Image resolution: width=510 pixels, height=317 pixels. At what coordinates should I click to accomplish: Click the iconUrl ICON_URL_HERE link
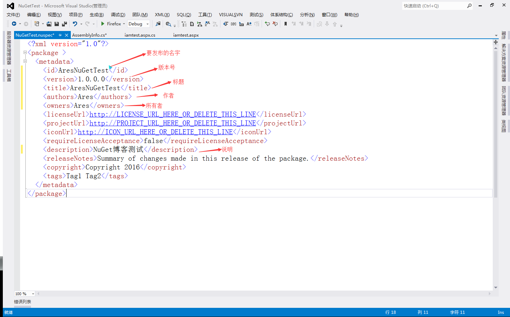point(155,132)
